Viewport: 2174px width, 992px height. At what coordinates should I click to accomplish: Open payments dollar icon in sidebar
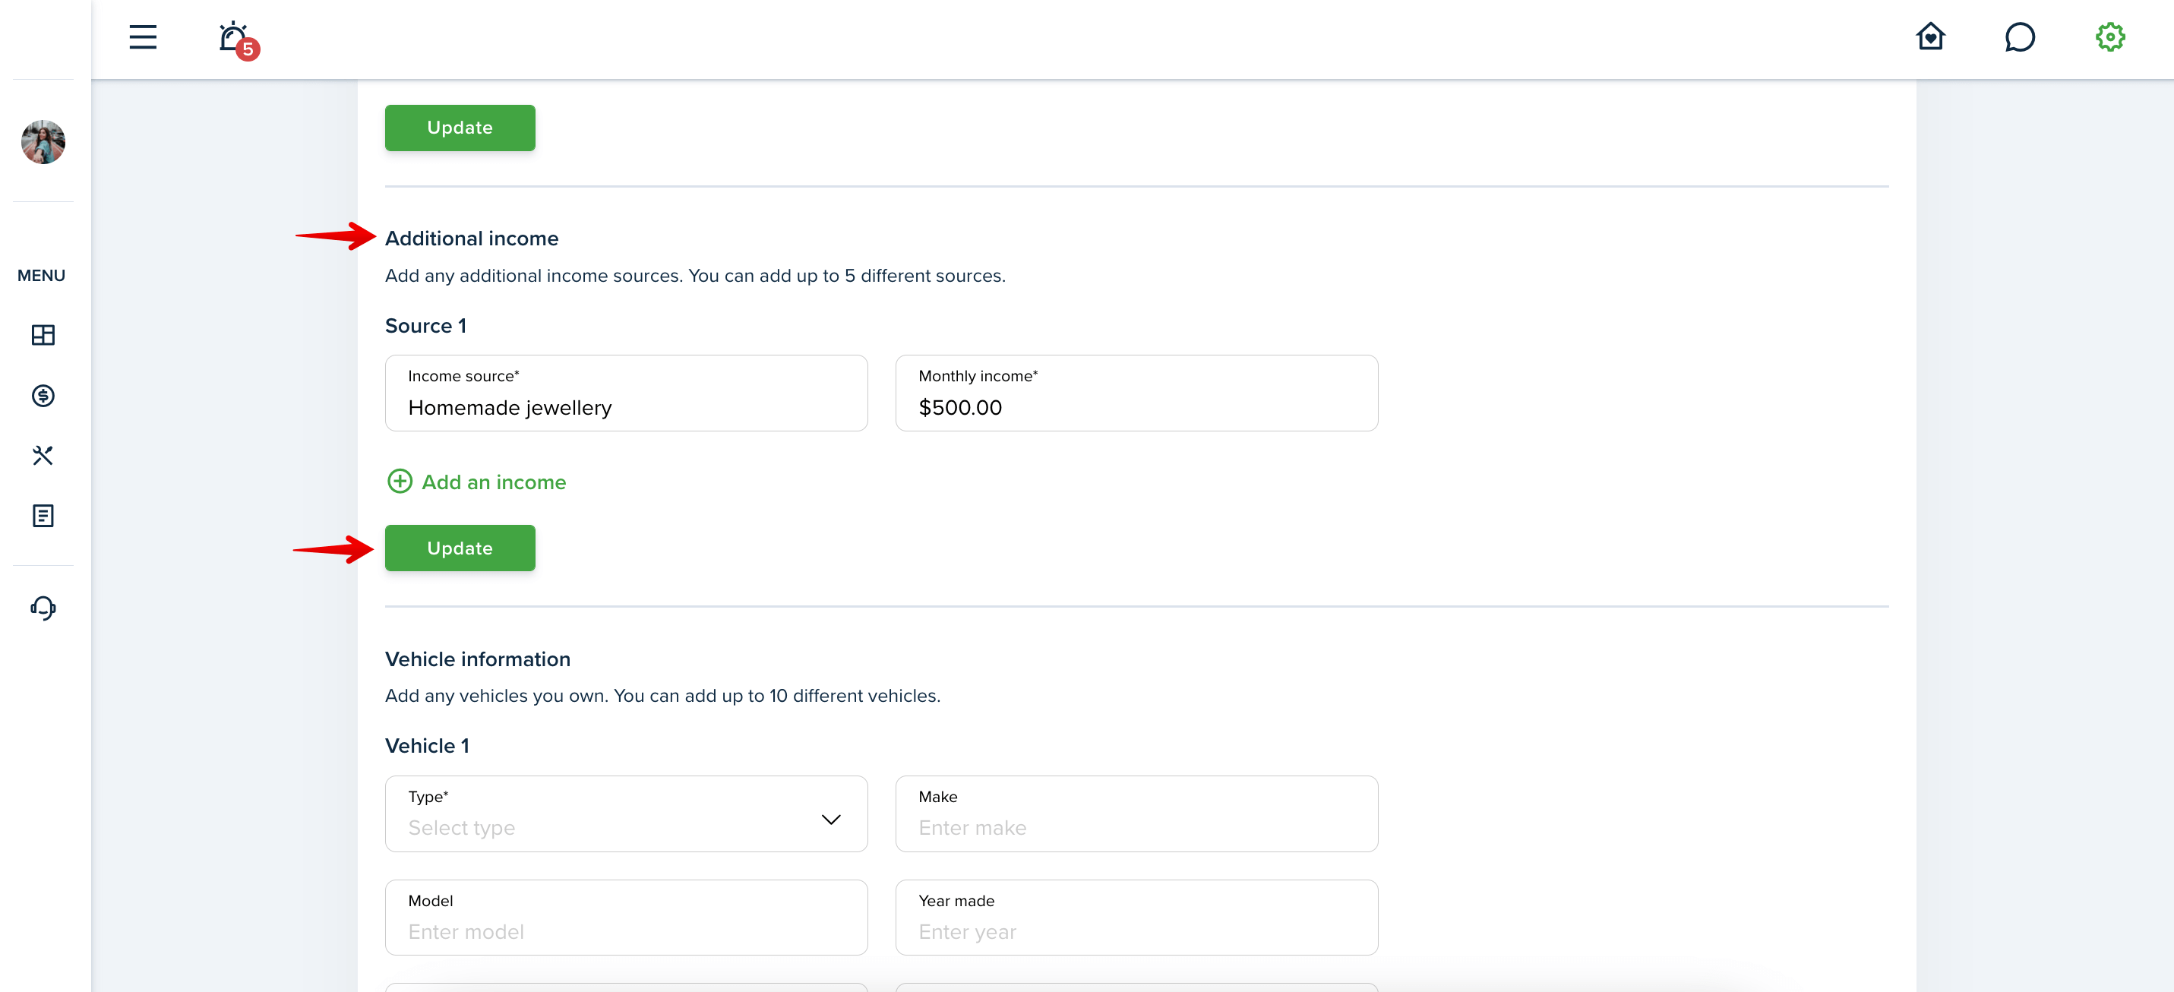tap(43, 395)
